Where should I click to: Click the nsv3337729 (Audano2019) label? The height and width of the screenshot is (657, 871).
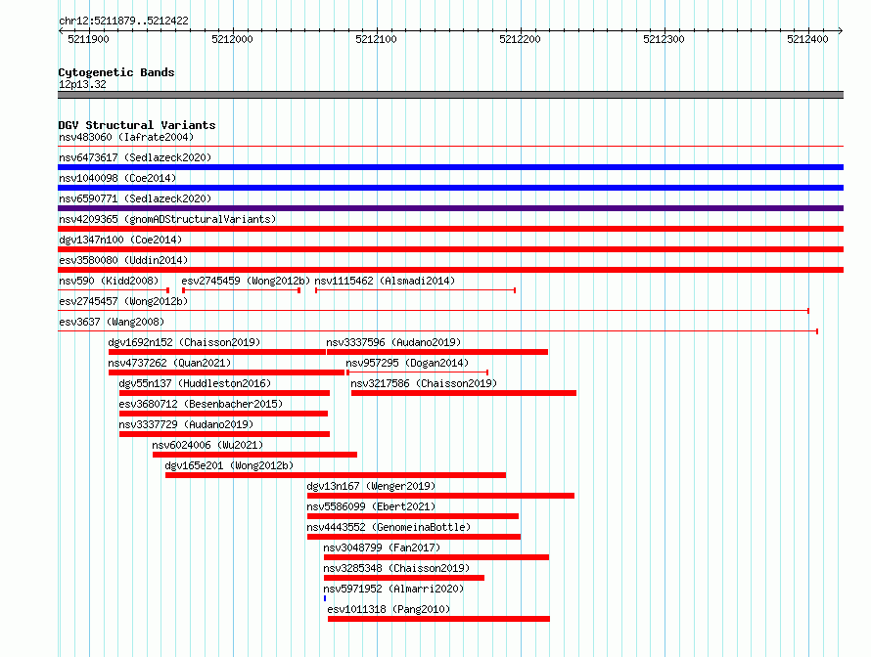(x=186, y=424)
